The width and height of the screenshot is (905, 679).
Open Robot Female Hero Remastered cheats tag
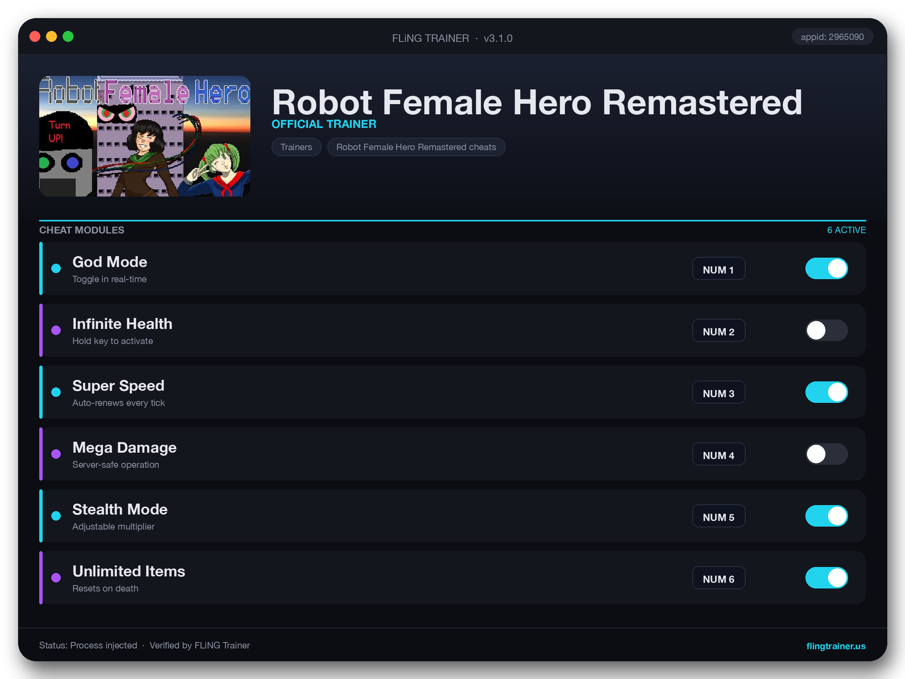pos(416,147)
